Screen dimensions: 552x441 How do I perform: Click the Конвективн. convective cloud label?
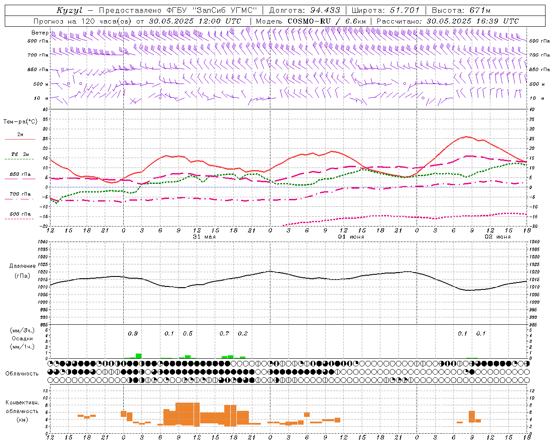pyautogui.click(x=22, y=403)
